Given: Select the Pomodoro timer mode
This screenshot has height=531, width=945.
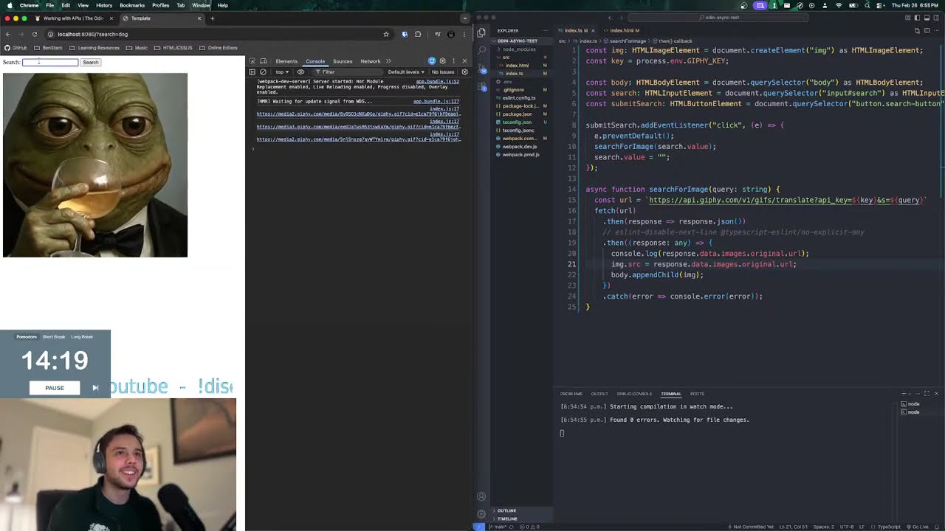Looking at the screenshot, I should click(27, 337).
